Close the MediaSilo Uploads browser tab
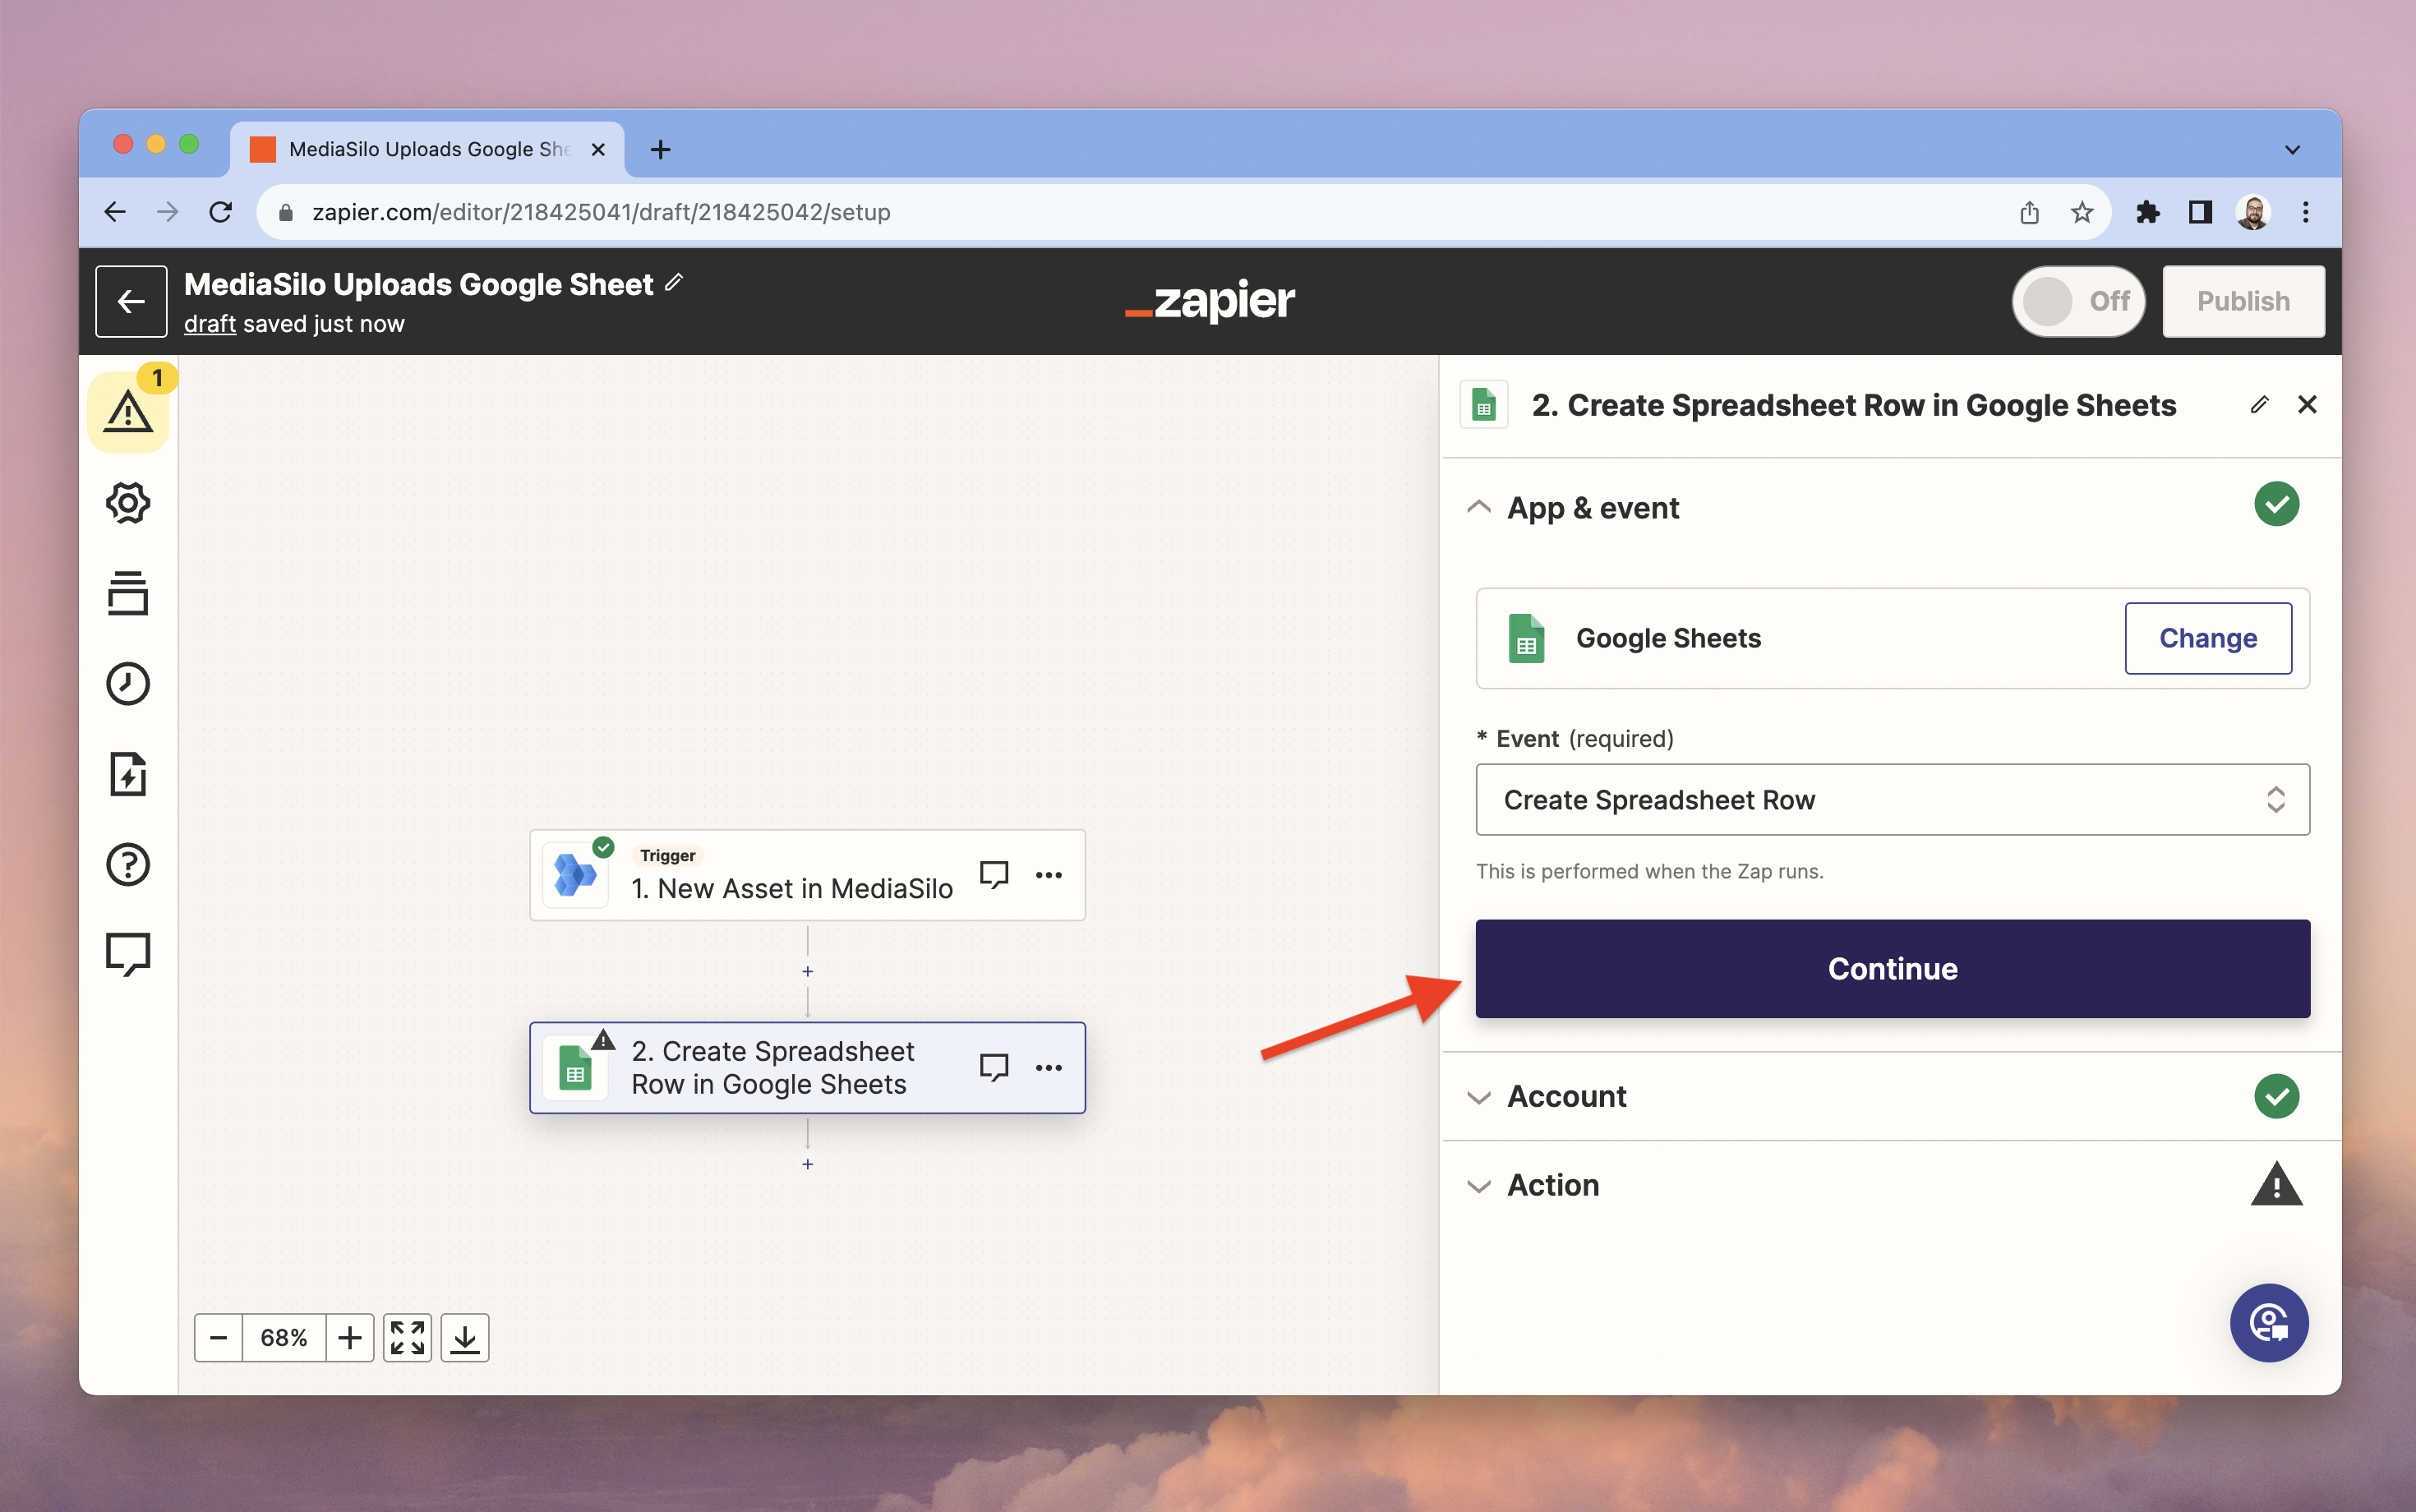Screen dimensions: 2416x1512 pyautogui.click(x=598, y=150)
